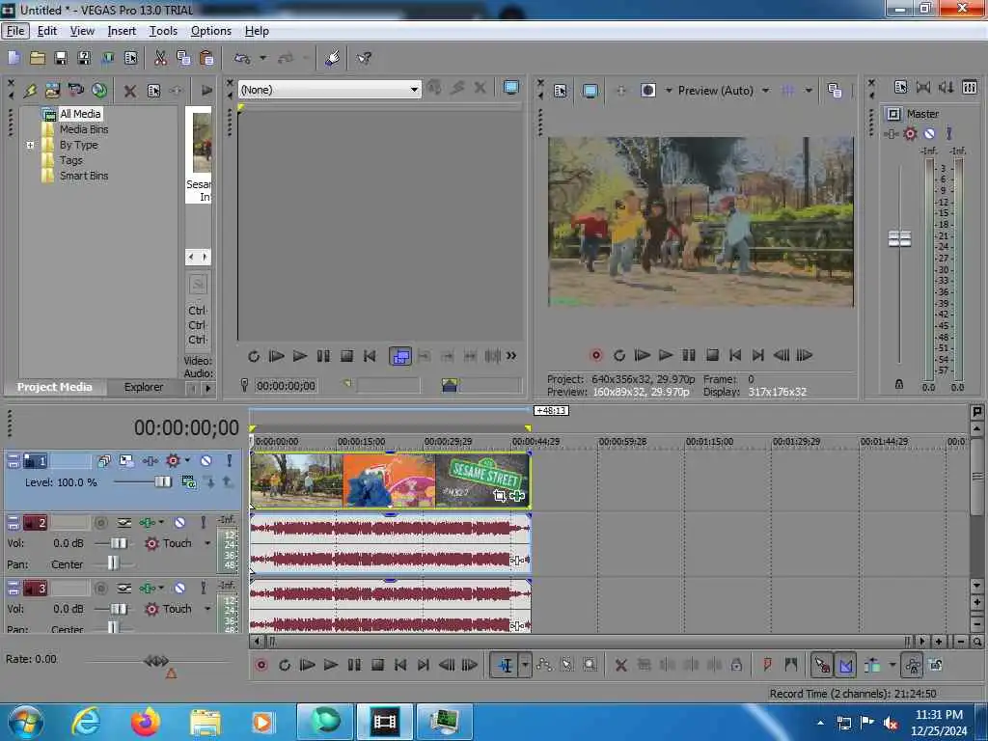Click the Cut scissors icon
The image size is (988, 741).
point(160,58)
